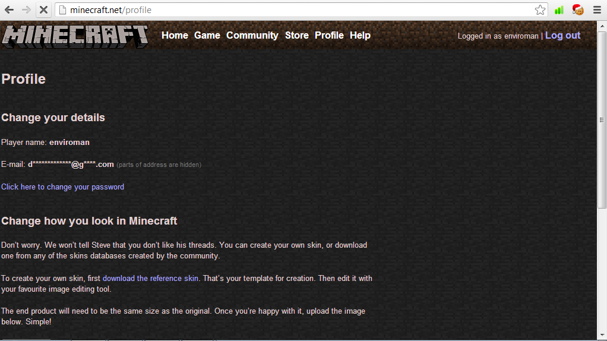
Task: Open the cookie extension icon
Action: [x=578, y=10]
